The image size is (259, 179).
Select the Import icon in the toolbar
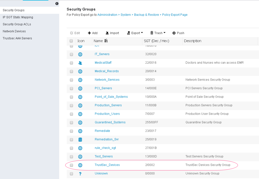coord(107,33)
